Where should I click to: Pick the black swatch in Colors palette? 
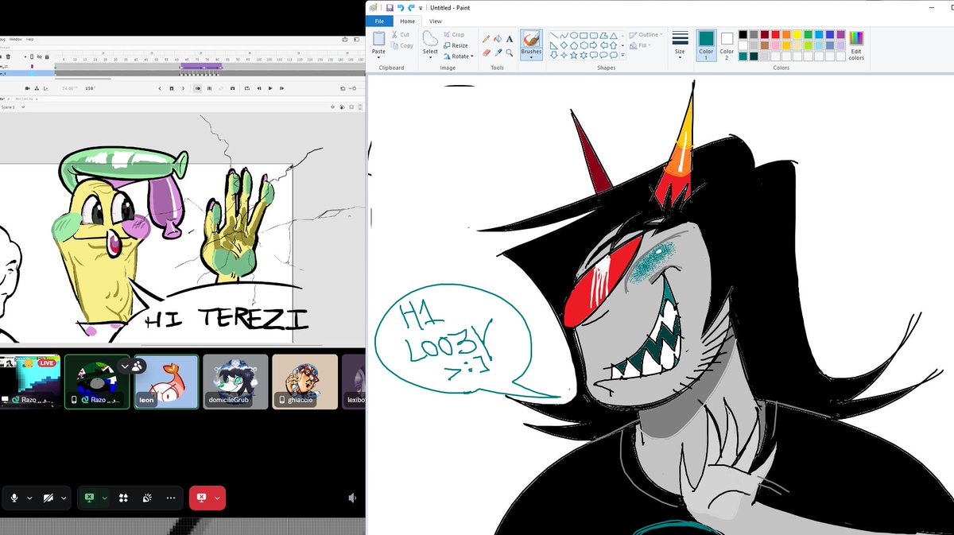(x=743, y=34)
